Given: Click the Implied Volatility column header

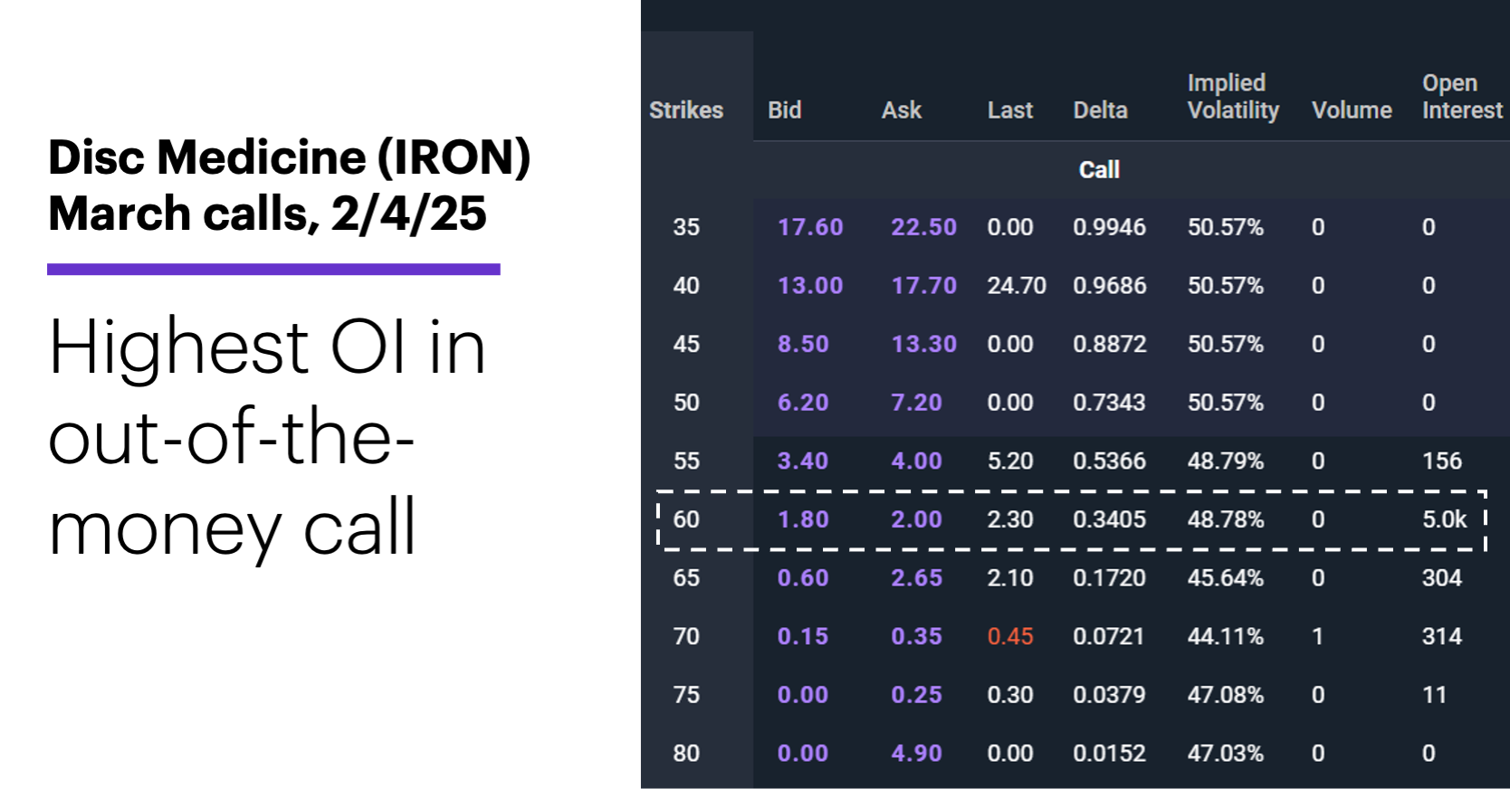Looking at the screenshot, I should (1233, 97).
